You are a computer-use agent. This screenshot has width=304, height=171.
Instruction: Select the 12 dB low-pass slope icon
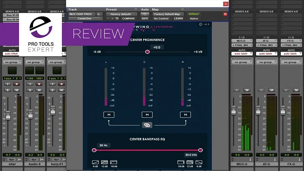[190, 162]
